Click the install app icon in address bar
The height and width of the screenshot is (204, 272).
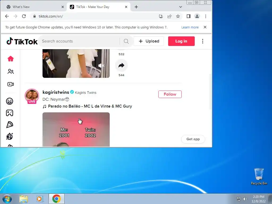tap(161, 16)
